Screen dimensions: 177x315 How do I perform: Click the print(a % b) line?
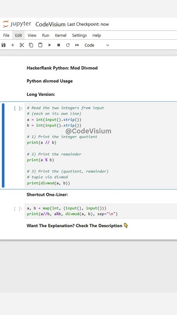pos(40,160)
